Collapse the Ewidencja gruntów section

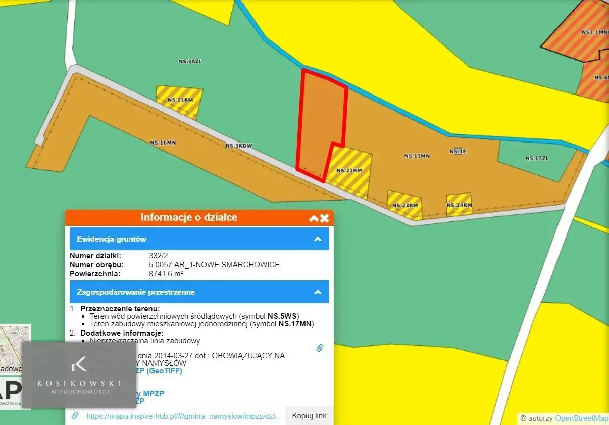[x=317, y=239]
